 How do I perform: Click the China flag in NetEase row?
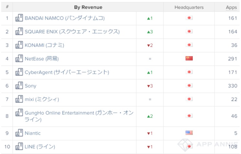point(189,58)
